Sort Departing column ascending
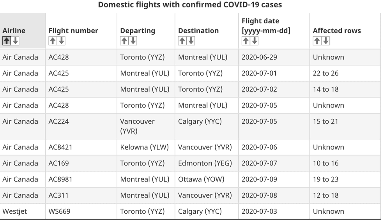 124,41
